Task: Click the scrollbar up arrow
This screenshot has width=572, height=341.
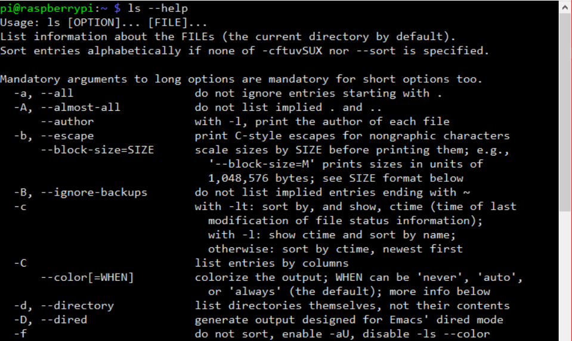Action: (x=565, y=7)
